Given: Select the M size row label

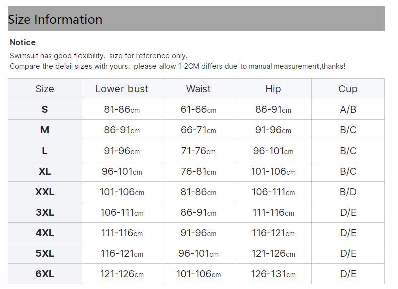Looking at the screenshot, I should click(45, 130).
